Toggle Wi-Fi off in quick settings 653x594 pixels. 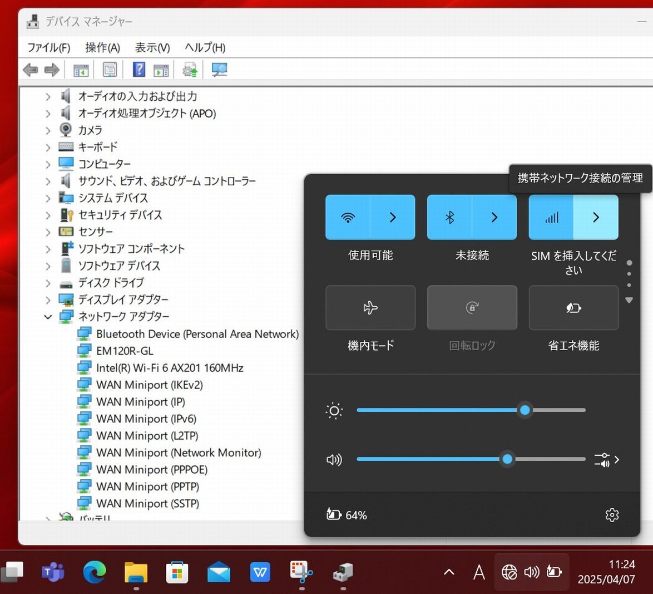pos(348,218)
